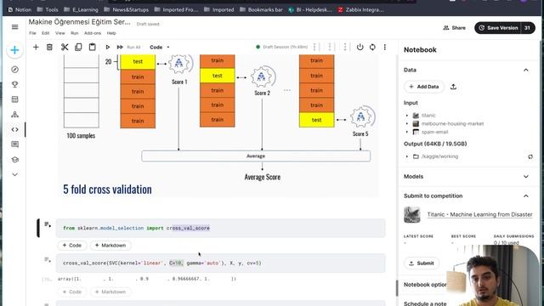Edit notebook title Makine Öğrenmesi Eğitim
Viewport: 544px width, 306px height.
pyautogui.click(x=79, y=22)
